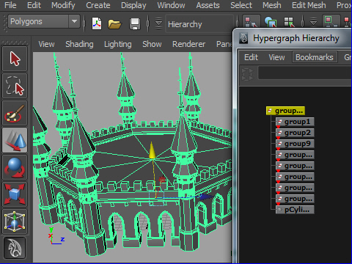Open the Window menu
Viewport: 352px width, 264px height.
171,5
